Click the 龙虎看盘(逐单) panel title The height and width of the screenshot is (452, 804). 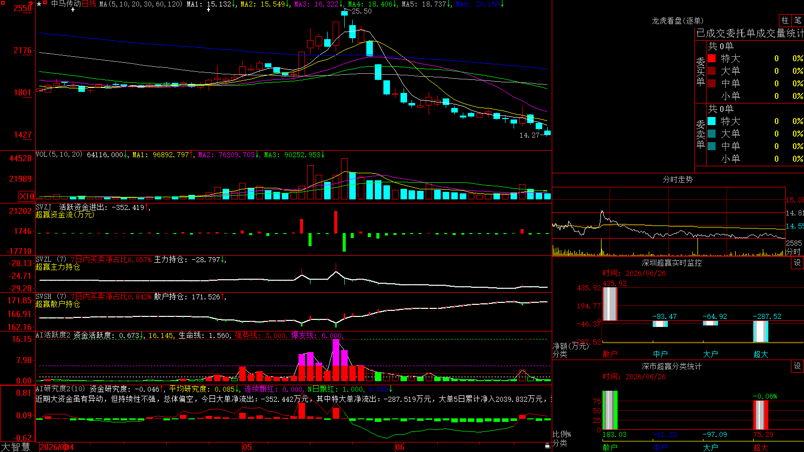coord(677,21)
